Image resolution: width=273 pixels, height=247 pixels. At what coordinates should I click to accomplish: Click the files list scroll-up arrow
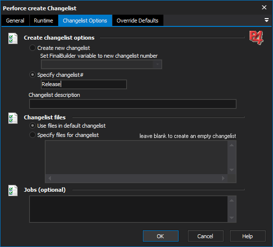[x=231, y=145]
